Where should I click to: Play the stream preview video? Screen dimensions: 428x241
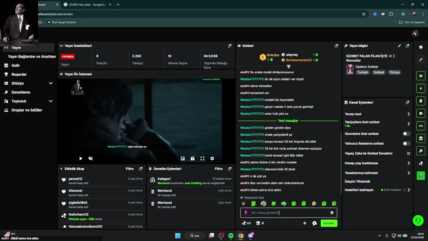81,159
